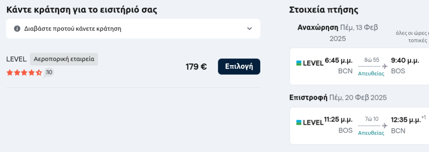The width and height of the screenshot is (429, 152).
Task: Click Απευθείας label on BOS to BCN flight
Action: coord(371,133)
